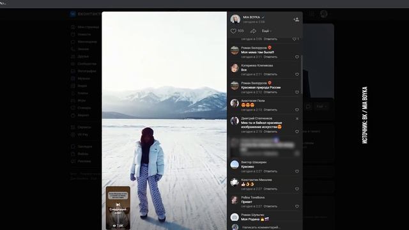Click the comments panel scrollbar
This screenshot has height=230, width=409.
301,74
